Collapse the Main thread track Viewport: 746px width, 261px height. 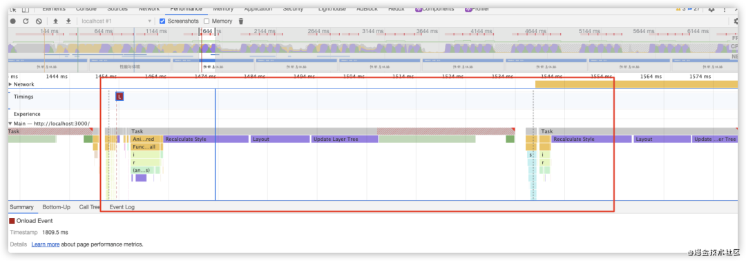click(10, 124)
